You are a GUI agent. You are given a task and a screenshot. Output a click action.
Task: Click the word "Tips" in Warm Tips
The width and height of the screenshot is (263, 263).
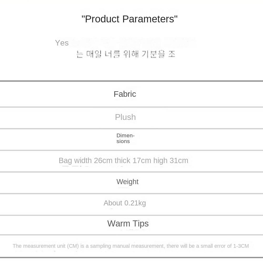click(140, 224)
